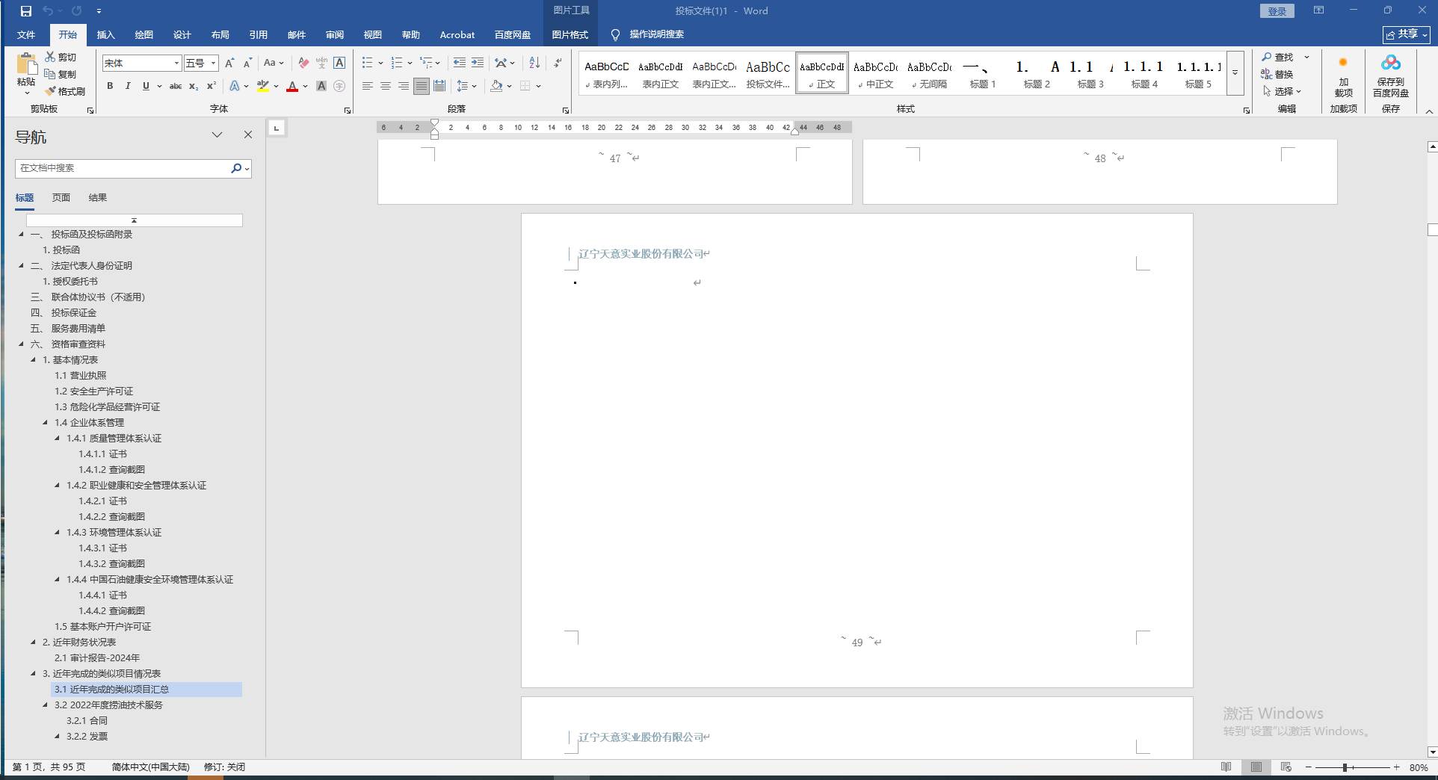The image size is (1438, 780).
Task: Apply the 标题 1 heading style
Action: click(x=983, y=73)
